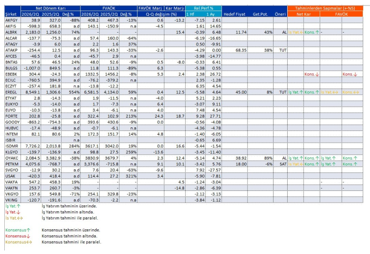Click the ECILC ticker cell
The width and height of the screenshot is (370, 254).
[x=13, y=80]
